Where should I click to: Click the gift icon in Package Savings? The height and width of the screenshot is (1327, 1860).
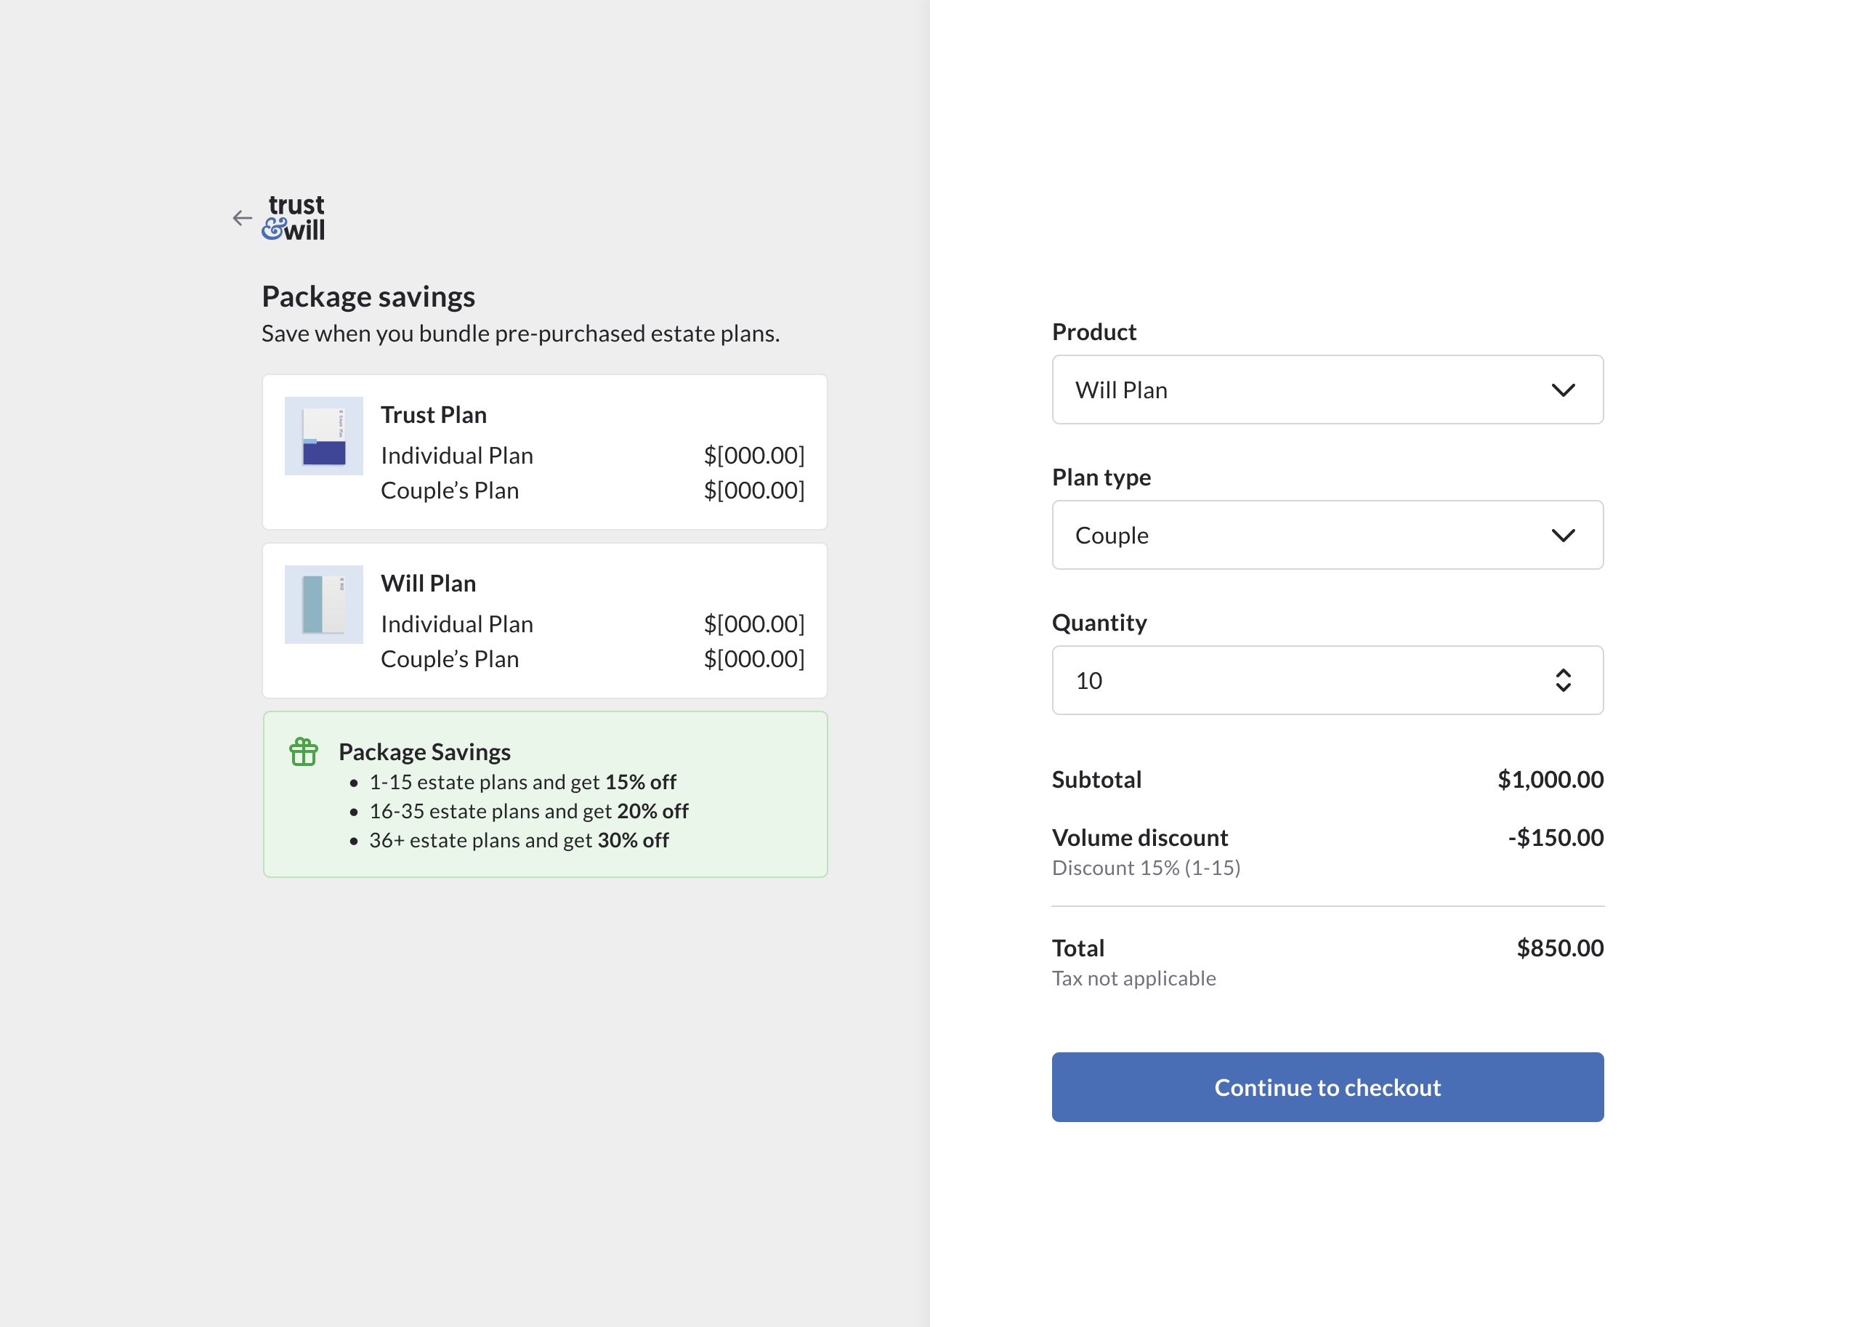click(x=303, y=751)
